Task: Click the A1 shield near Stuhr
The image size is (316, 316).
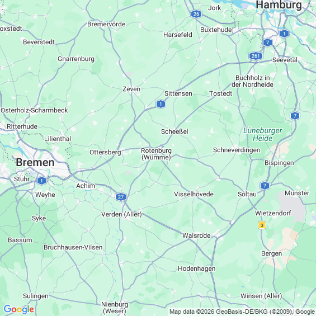Action: coord(41,181)
